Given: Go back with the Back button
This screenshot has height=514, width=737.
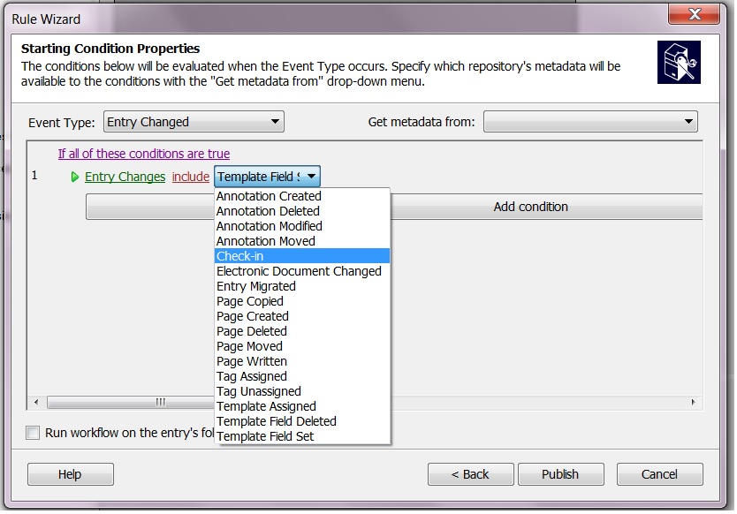Looking at the screenshot, I should [x=470, y=474].
